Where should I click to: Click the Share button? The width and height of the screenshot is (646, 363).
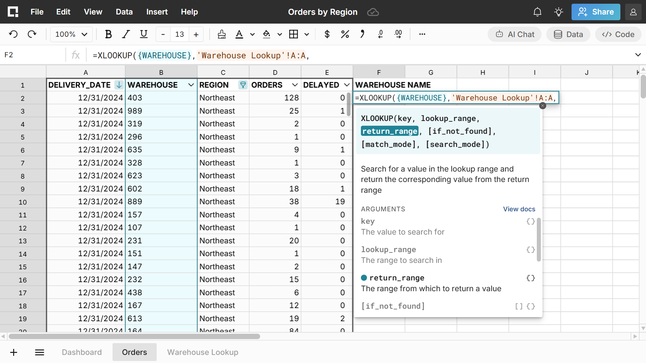click(595, 12)
